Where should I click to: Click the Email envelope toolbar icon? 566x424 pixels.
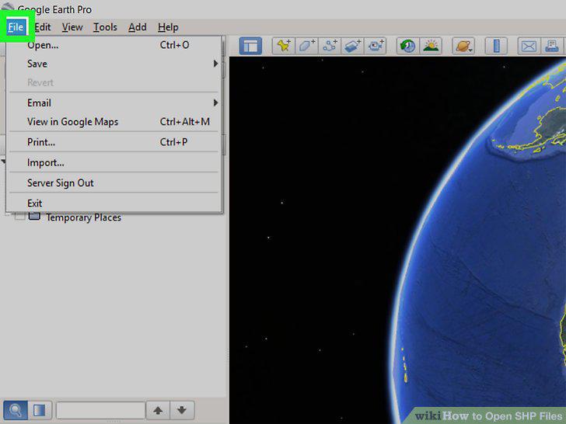(x=529, y=46)
